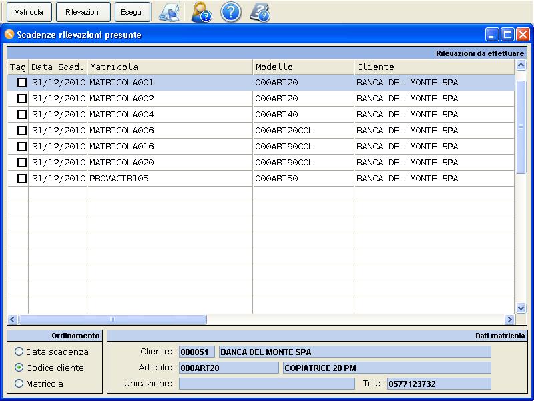Image resolution: width=534 pixels, height=401 pixels.
Task: Tick the checkbox for MATRICOLA020
Action: coord(22,163)
